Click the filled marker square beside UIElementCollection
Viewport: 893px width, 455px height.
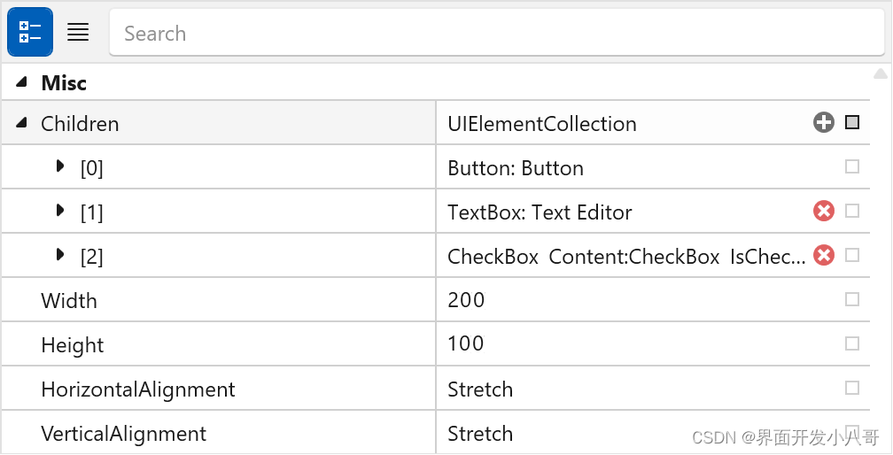[852, 122]
